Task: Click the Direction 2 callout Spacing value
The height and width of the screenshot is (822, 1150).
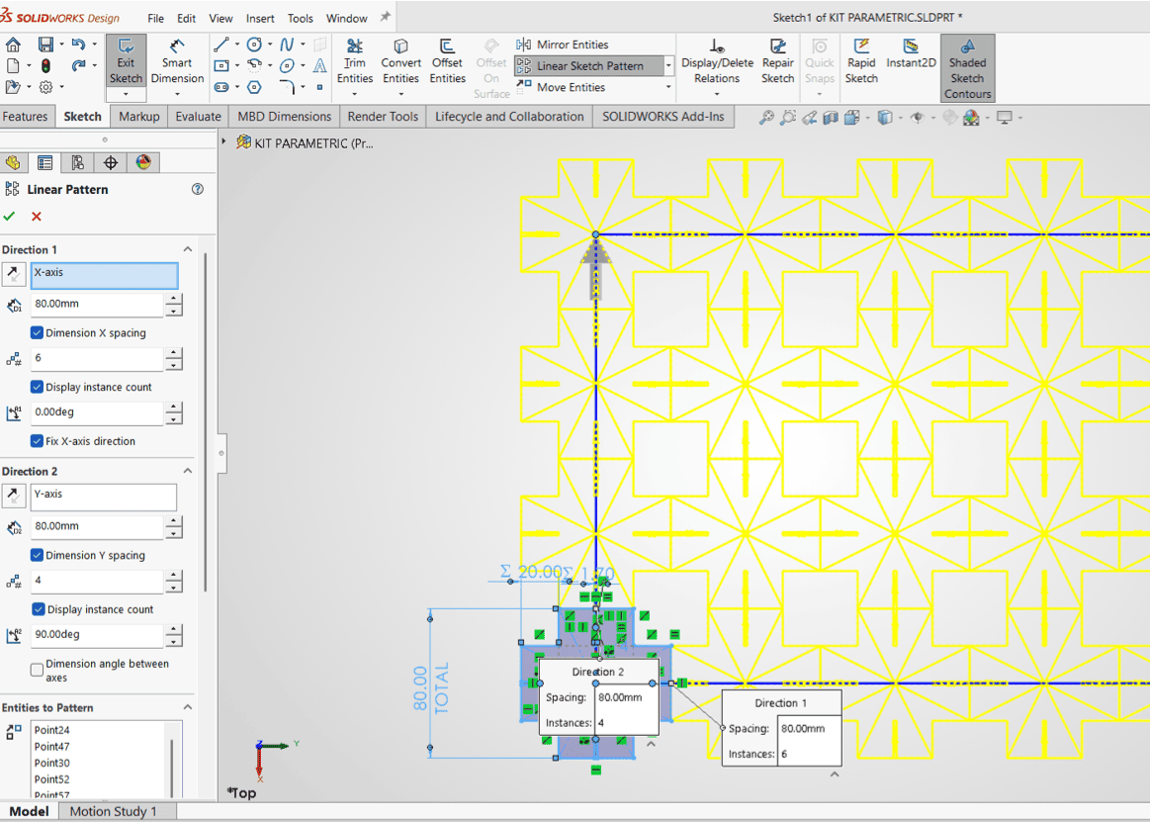Action: coord(626,697)
